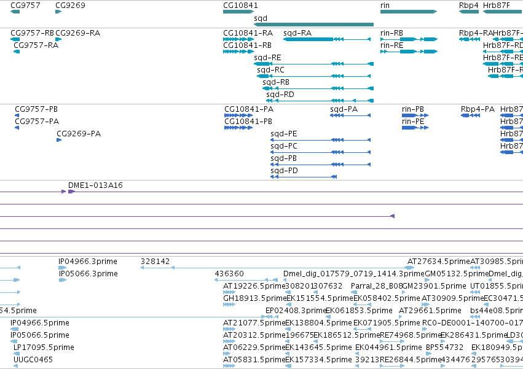Click the AT05831.5prime EST label
This screenshot has width=523, height=369.
[254, 360]
